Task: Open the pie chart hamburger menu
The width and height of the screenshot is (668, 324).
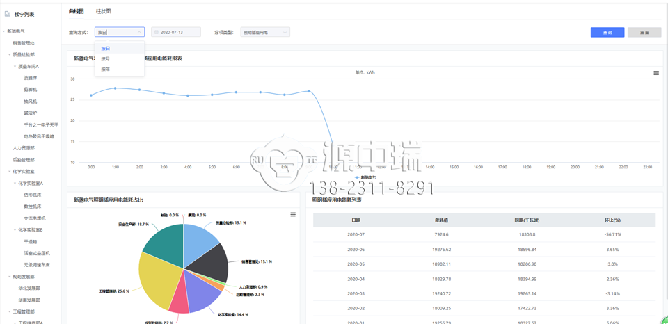Action: pyautogui.click(x=293, y=215)
